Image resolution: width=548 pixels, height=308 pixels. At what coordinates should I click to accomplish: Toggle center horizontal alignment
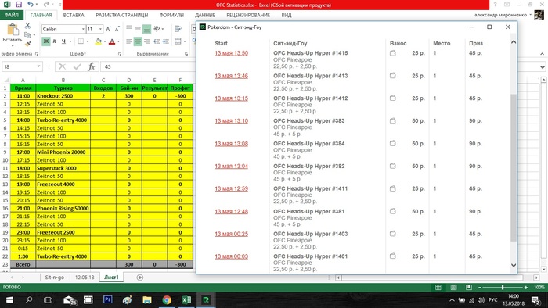[138, 41]
